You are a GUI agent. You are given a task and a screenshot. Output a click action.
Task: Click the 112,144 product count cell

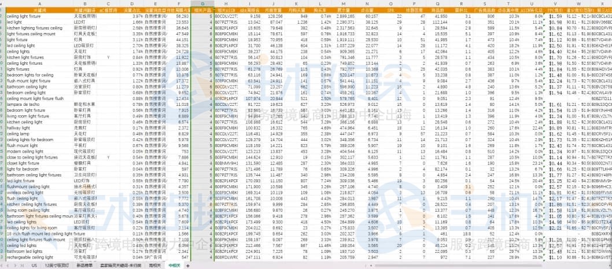coord(438,22)
